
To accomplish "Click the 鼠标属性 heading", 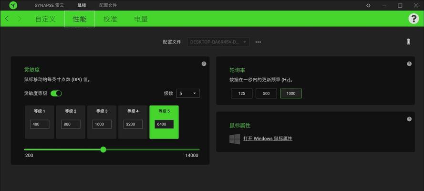I will [240, 126].
